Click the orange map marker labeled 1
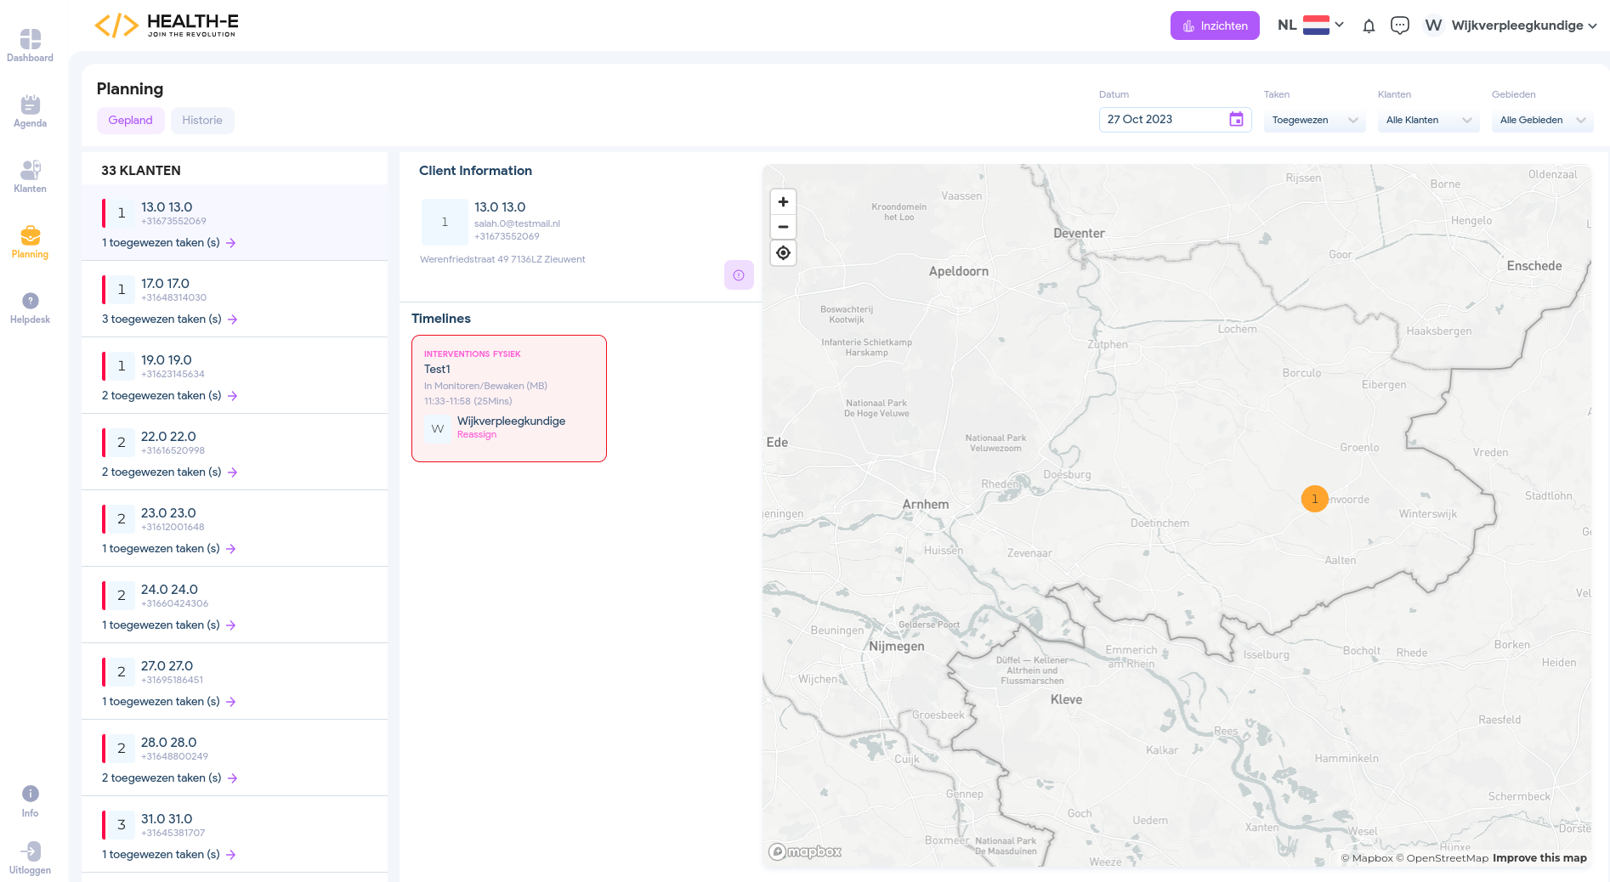This screenshot has height=882, width=1610. pos(1314,499)
